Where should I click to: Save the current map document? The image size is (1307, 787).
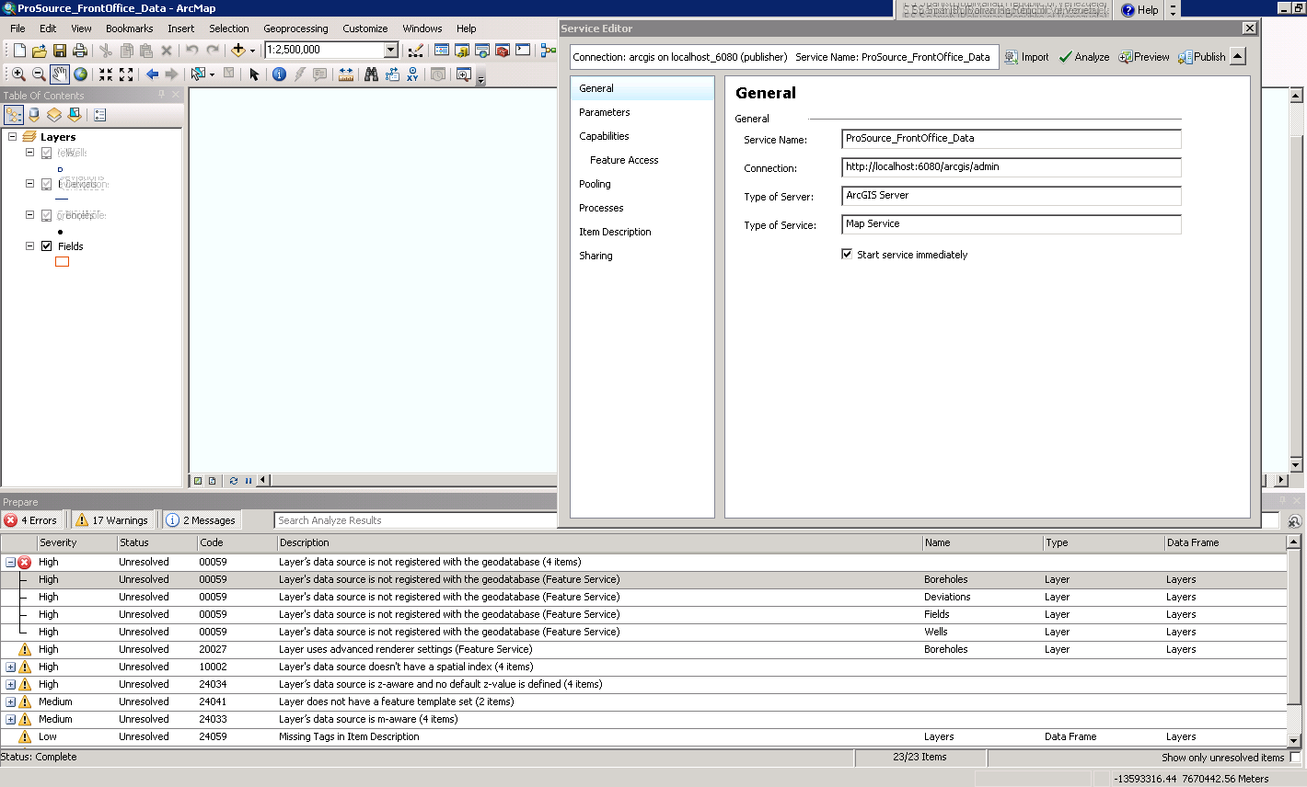(60, 51)
